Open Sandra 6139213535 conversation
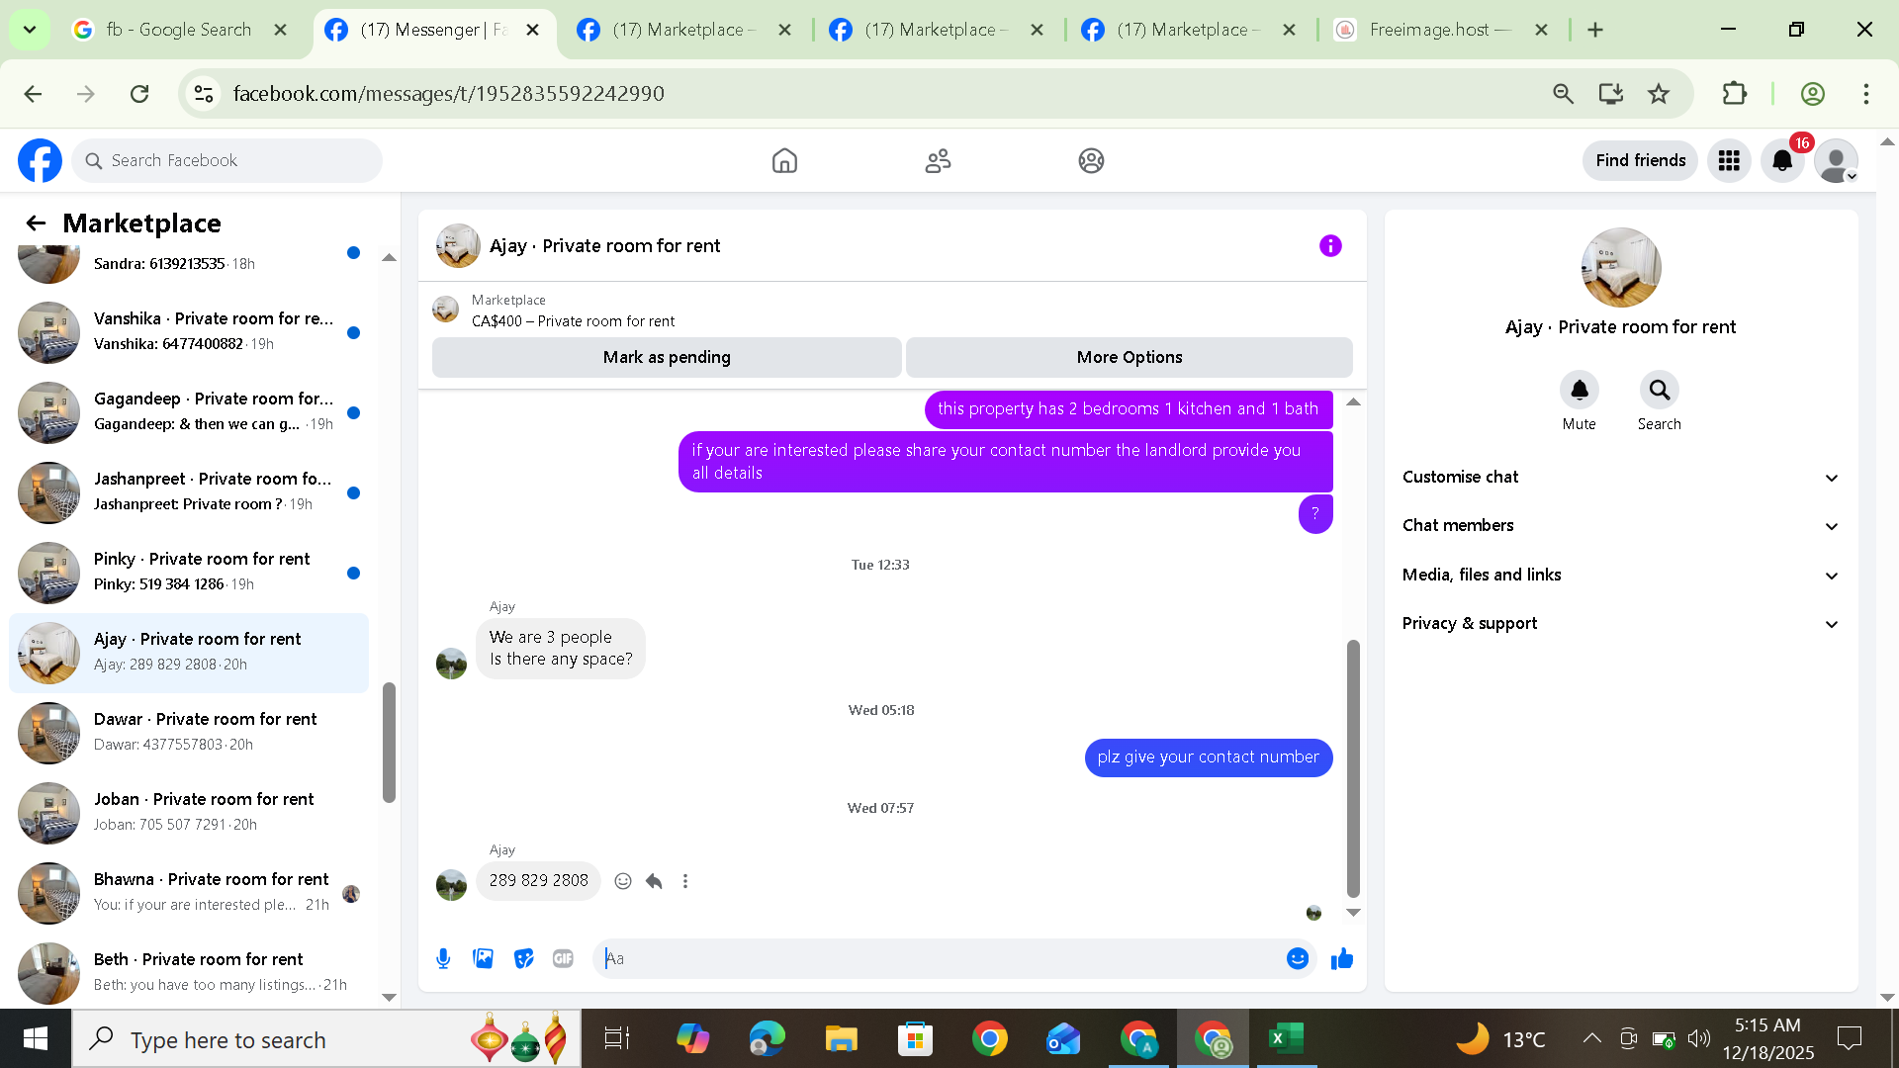 tap(189, 262)
